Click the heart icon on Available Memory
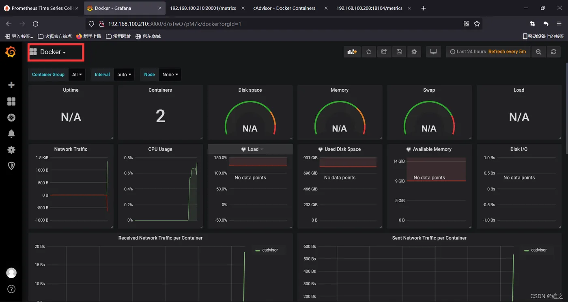The width and height of the screenshot is (568, 302). (x=409, y=149)
